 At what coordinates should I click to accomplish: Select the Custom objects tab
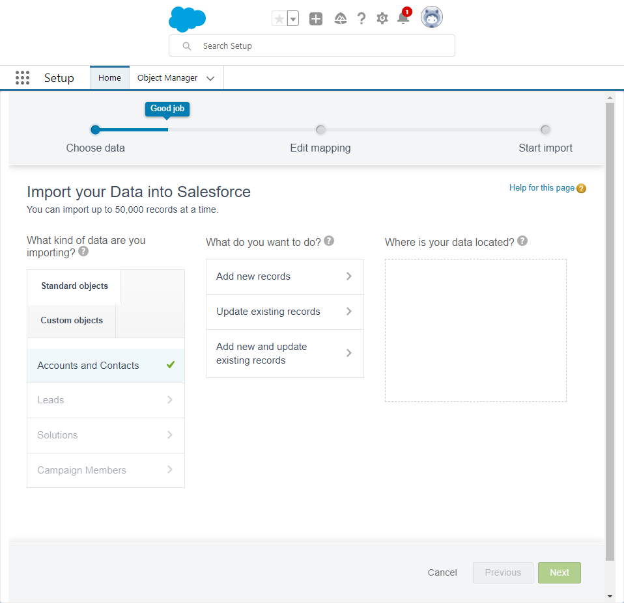[72, 321]
